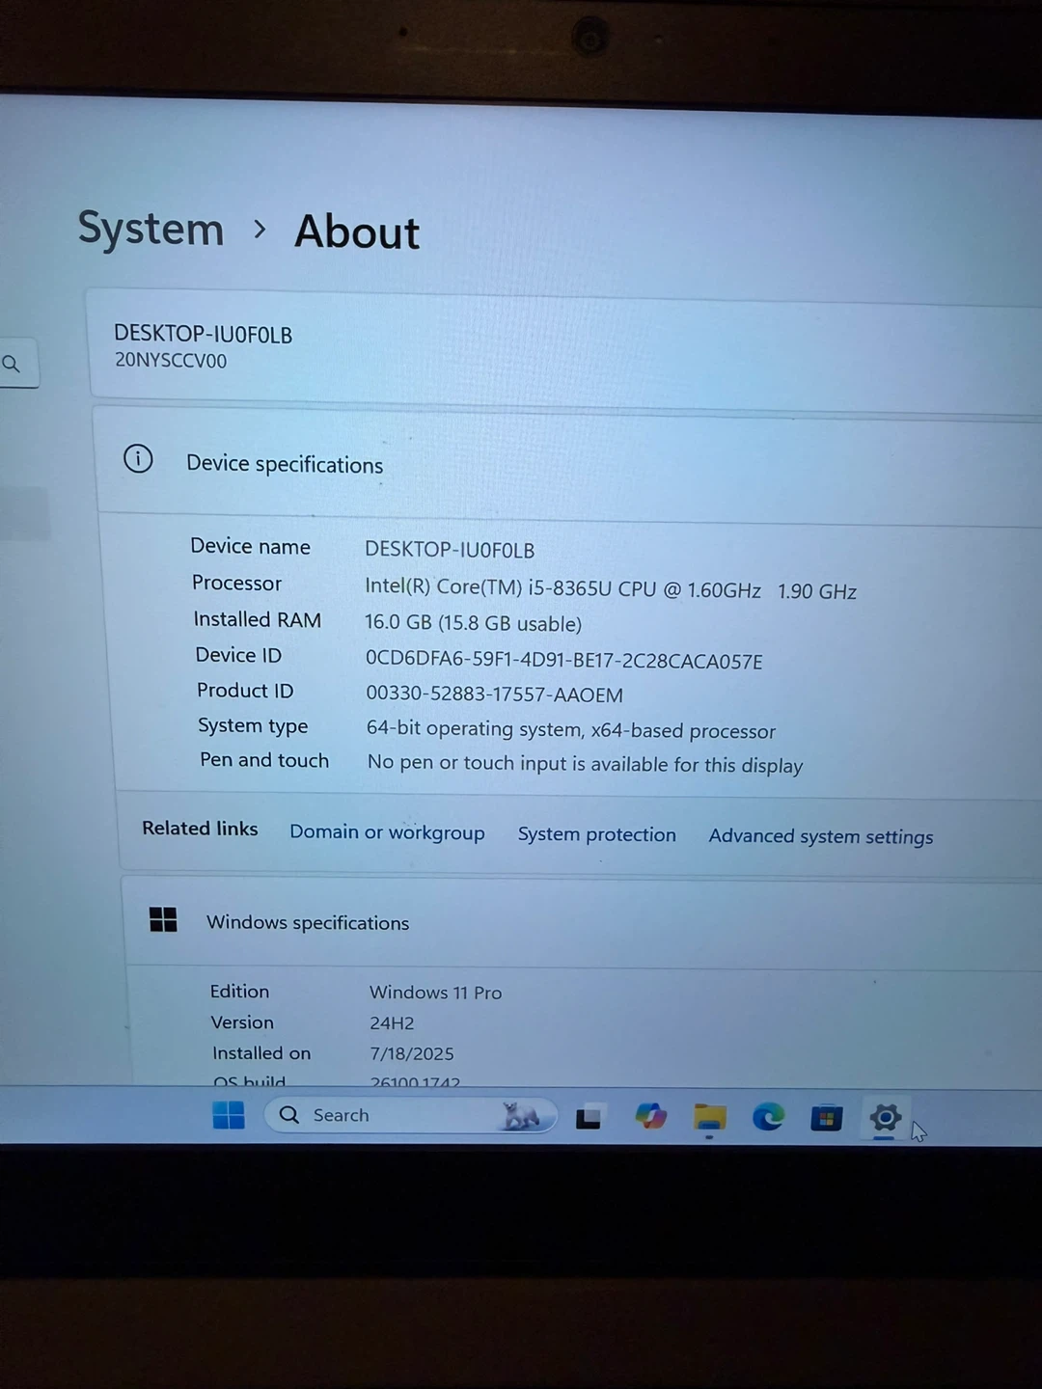The height and width of the screenshot is (1389, 1042).
Task: Launch Copilot from the taskbar
Action: click(x=651, y=1116)
